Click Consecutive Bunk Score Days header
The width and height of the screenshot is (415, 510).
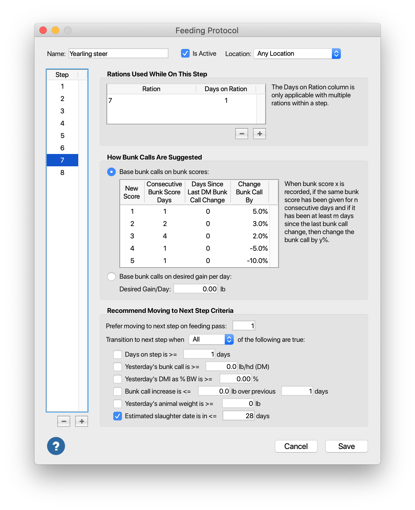164,192
